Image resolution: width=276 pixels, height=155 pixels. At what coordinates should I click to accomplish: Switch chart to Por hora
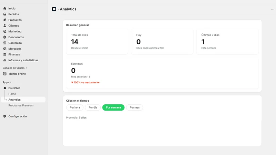[75, 107]
